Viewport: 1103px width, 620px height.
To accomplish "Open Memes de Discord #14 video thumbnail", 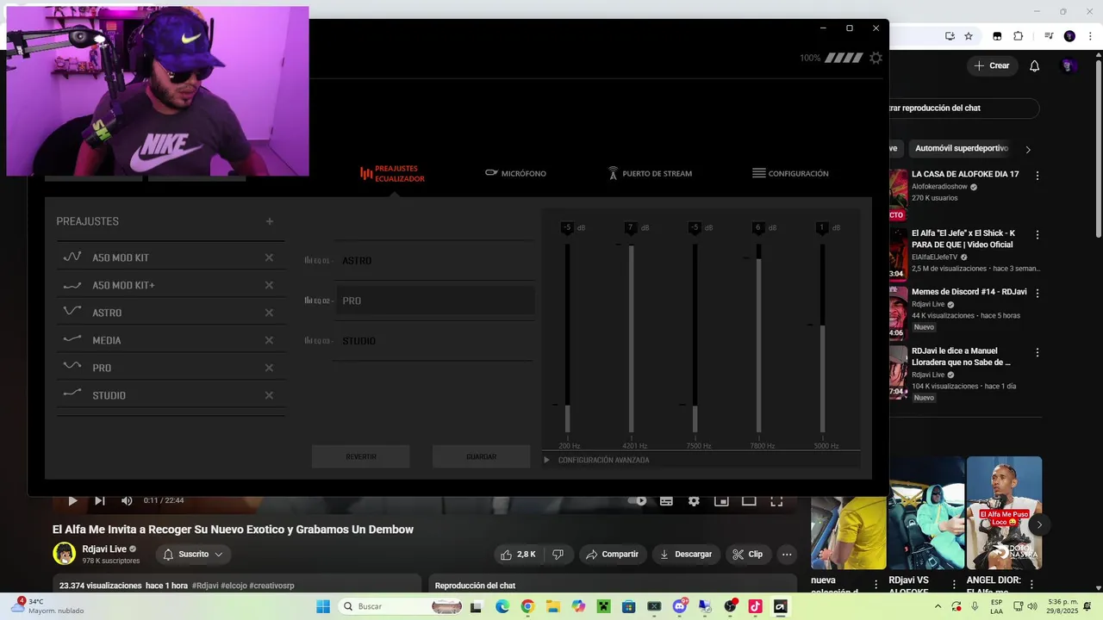I will (897, 313).
